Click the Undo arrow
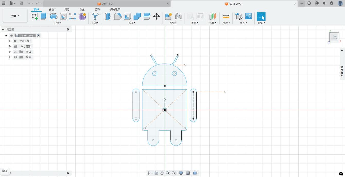 [x=29, y=3]
